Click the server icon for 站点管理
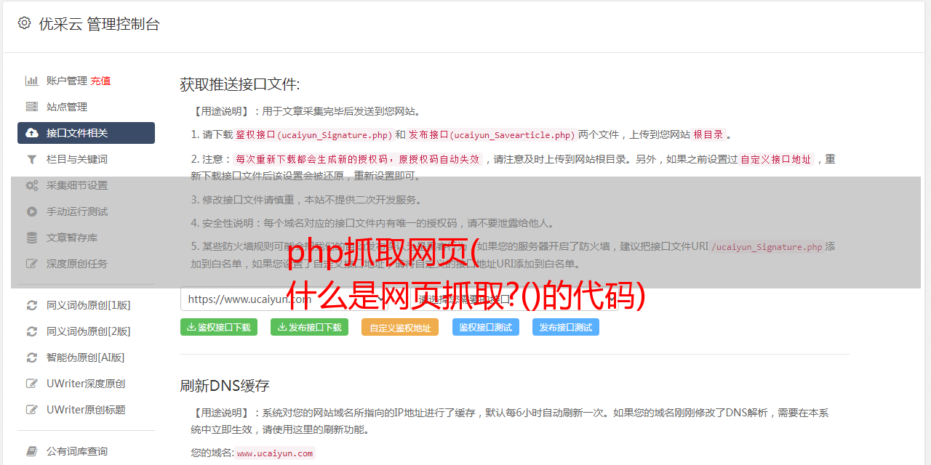931x465 pixels. point(32,107)
